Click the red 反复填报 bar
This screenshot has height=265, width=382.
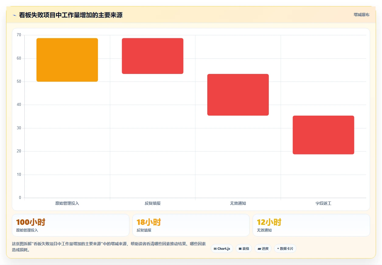point(152,56)
